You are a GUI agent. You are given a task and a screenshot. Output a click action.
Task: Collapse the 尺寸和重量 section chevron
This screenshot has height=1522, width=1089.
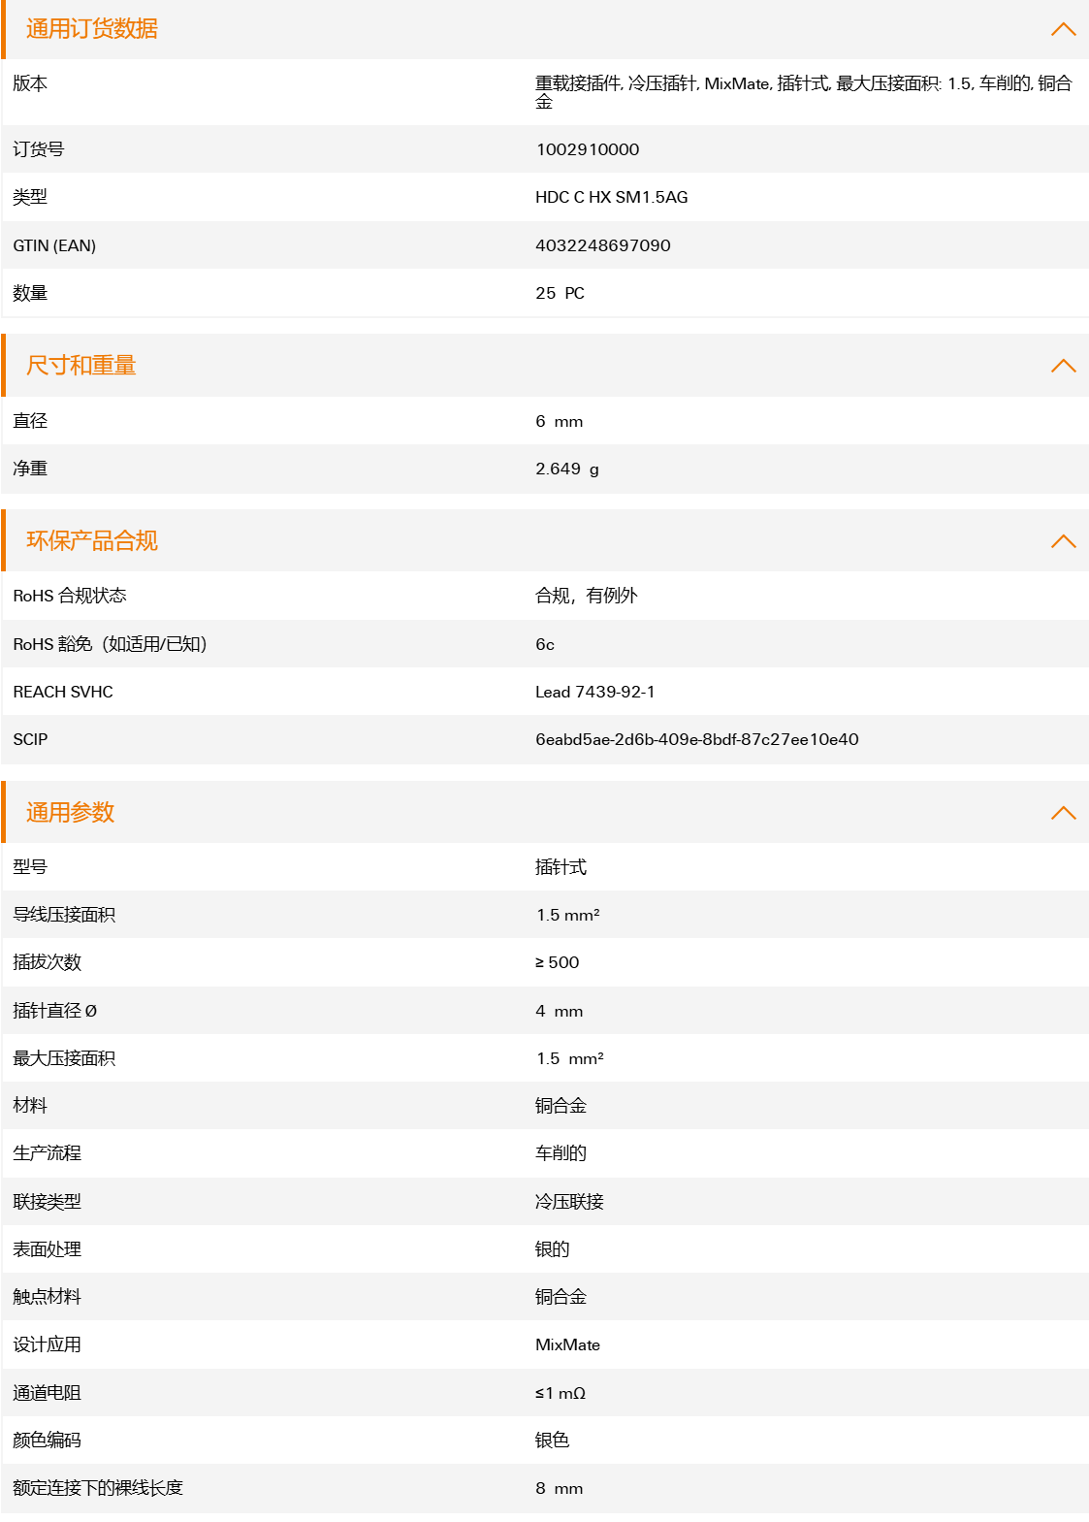click(x=1063, y=366)
